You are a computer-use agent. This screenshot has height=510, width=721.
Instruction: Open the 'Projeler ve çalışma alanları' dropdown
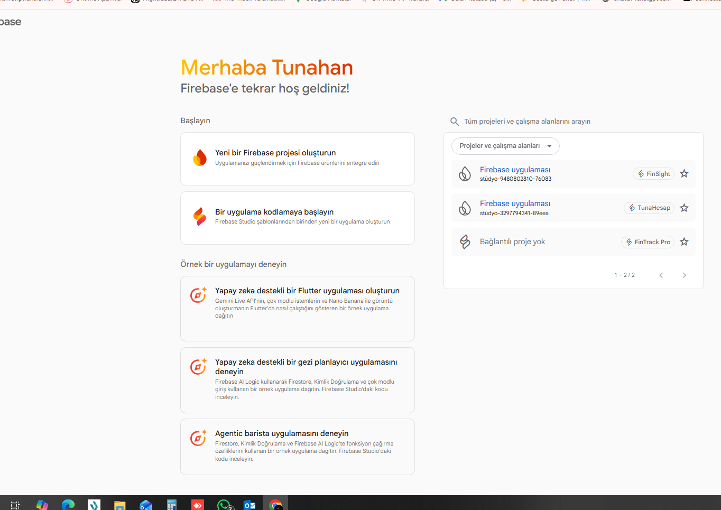(x=505, y=146)
